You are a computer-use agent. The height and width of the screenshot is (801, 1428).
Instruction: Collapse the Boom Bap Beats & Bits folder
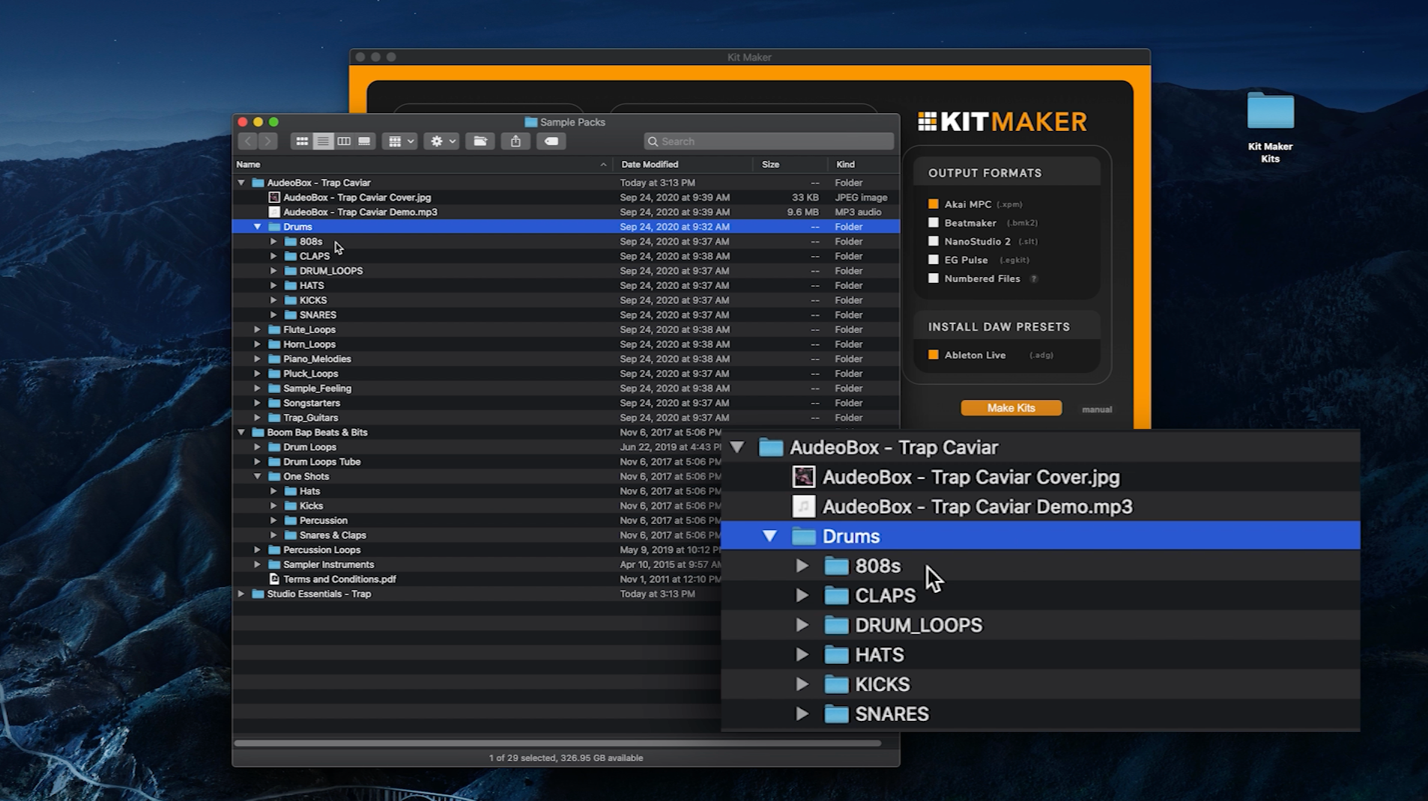(241, 433)
